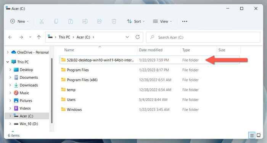
Task: Click the Search Acer (C:) field
Action: 203,37
